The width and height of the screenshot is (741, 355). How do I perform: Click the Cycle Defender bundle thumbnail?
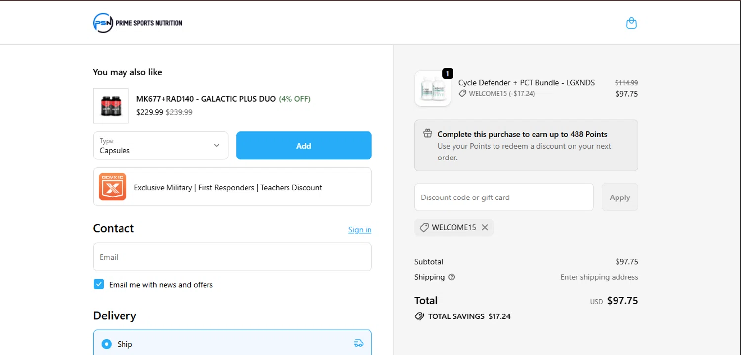pyautogui.click(x=433, y=88)
